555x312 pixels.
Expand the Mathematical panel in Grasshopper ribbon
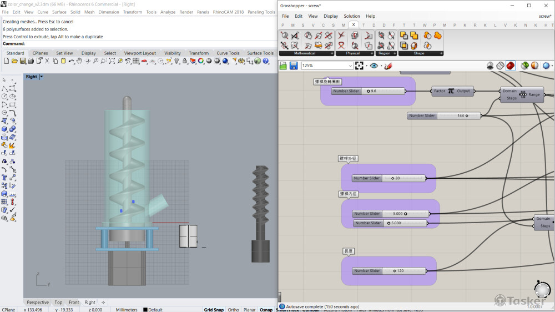pyautogui.click(x=332, y=53)
